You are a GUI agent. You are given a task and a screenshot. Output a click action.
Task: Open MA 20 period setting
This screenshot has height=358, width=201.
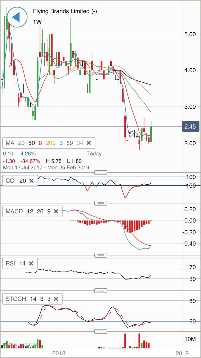pos(21,143)
